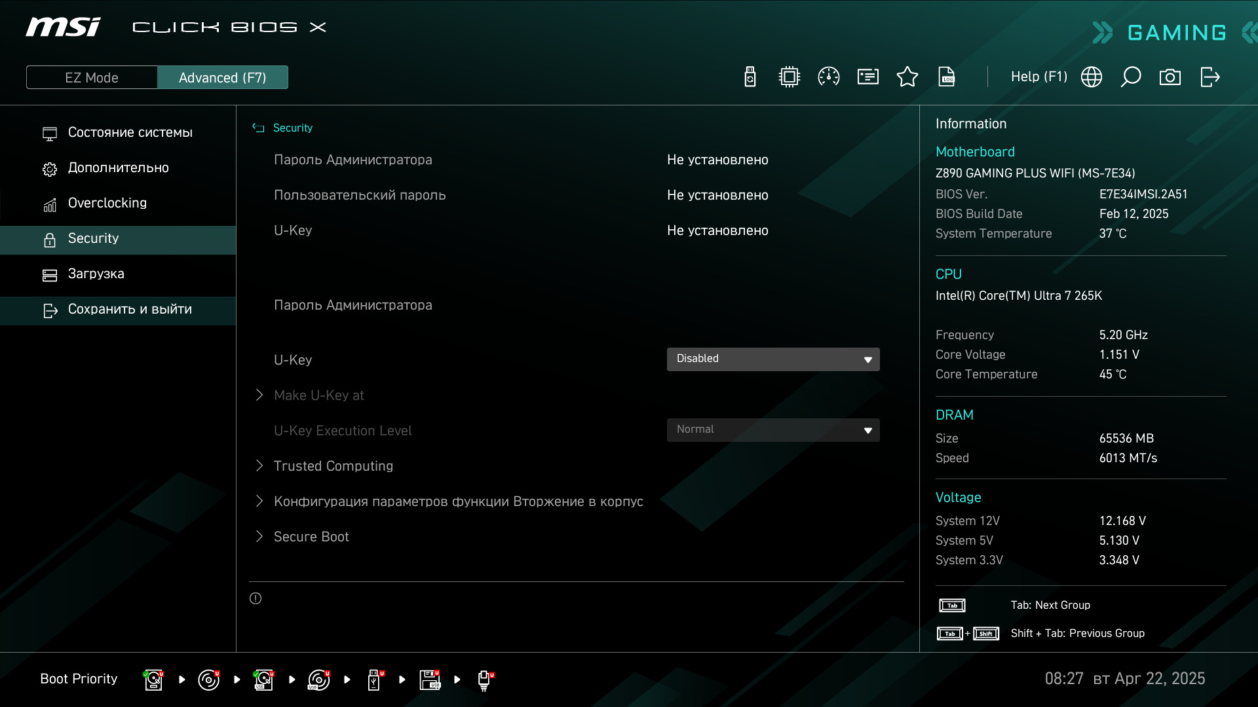This screenshot has width=1258, height=707.
Task: Click Motherboard heading in Information
Action: 975,152
